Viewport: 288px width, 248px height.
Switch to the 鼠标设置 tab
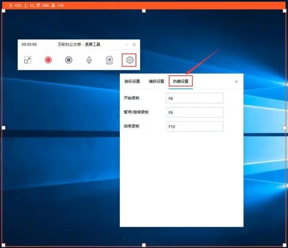[x=132, y=81]
